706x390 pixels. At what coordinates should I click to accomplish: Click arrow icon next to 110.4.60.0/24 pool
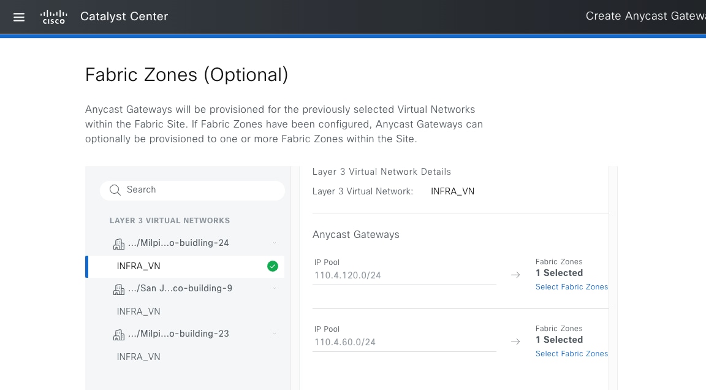(515, 342)
